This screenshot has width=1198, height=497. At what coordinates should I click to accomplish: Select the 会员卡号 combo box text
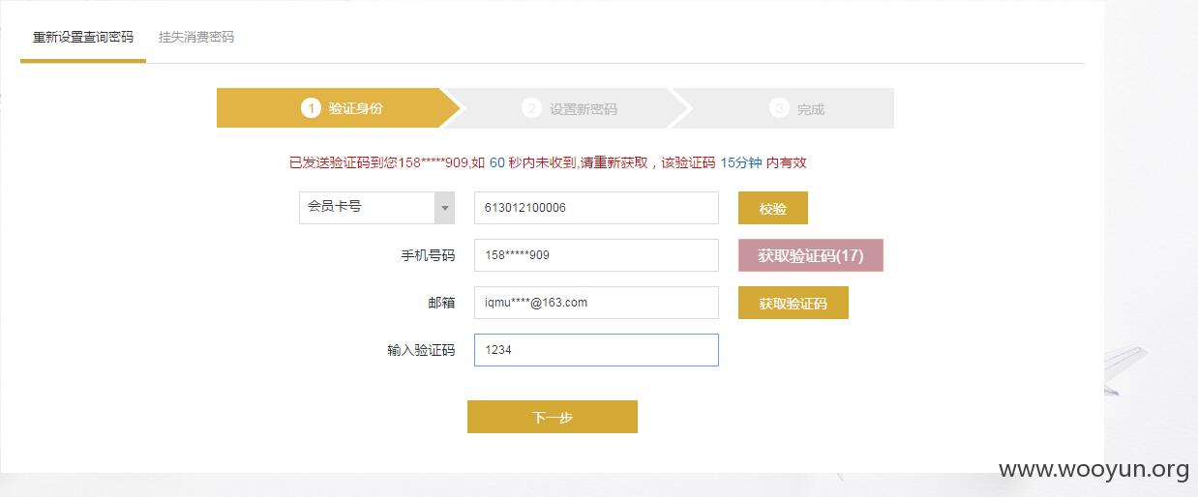tap(335, 207)
